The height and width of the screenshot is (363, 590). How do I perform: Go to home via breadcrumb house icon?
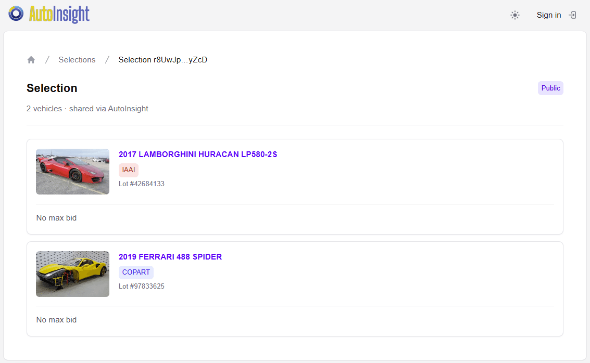31,60
